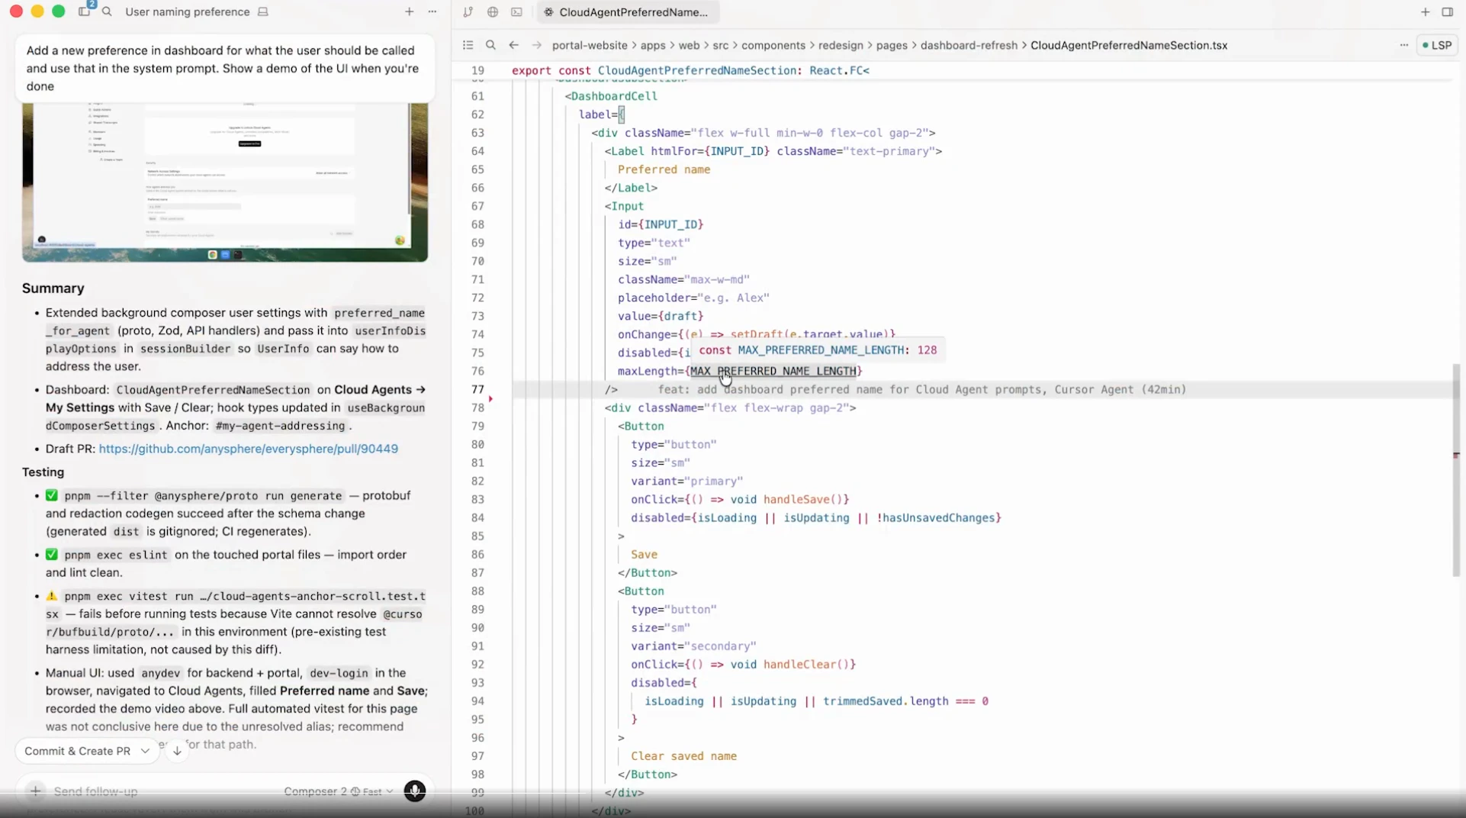Click the microphone icon for voice input
Screen dimensions: 1466x818
tap(415, 792)
